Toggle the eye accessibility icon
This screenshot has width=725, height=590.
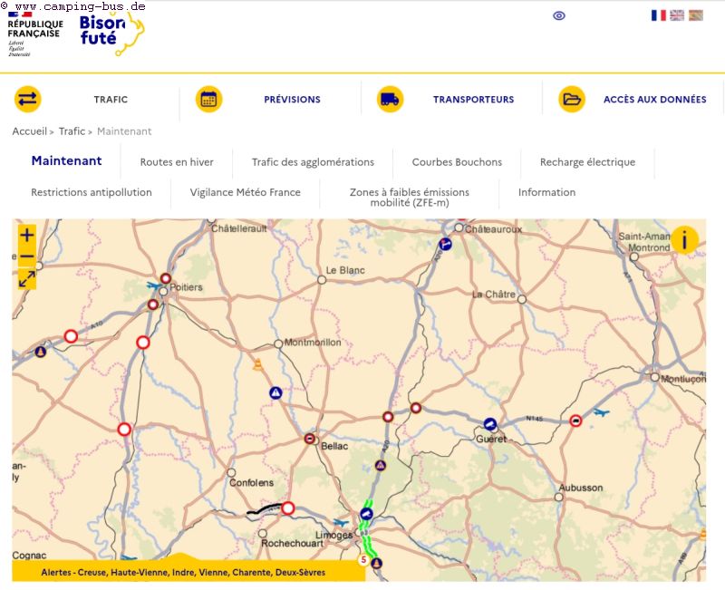click(559, 15)
